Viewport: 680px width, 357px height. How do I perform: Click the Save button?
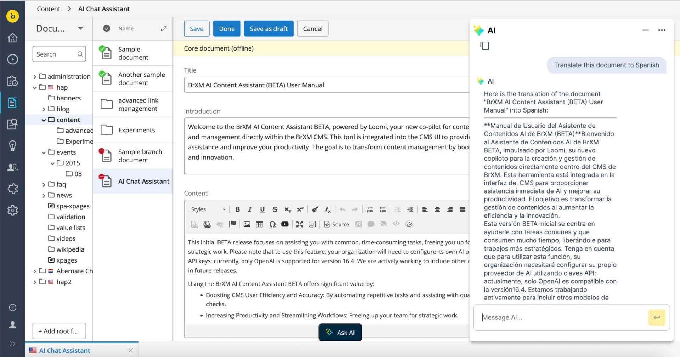pyautogui.click(x=197, y=29)
